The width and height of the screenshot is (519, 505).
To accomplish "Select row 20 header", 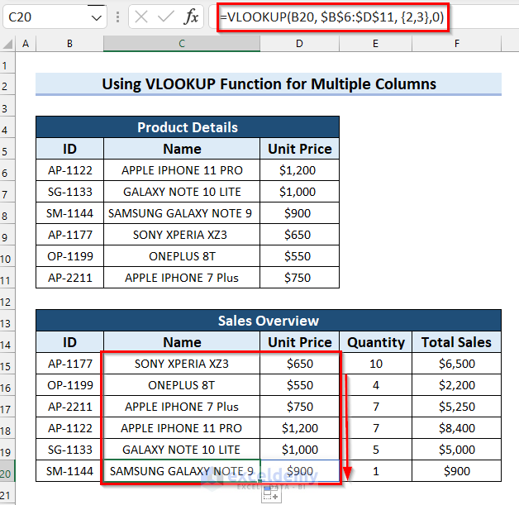I will coord(8,471).
